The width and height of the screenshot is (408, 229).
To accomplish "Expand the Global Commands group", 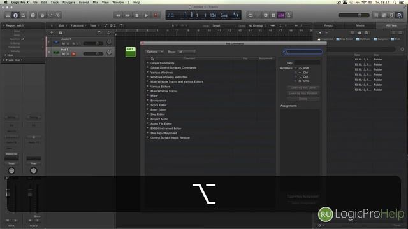I will [x=147, y=63].
